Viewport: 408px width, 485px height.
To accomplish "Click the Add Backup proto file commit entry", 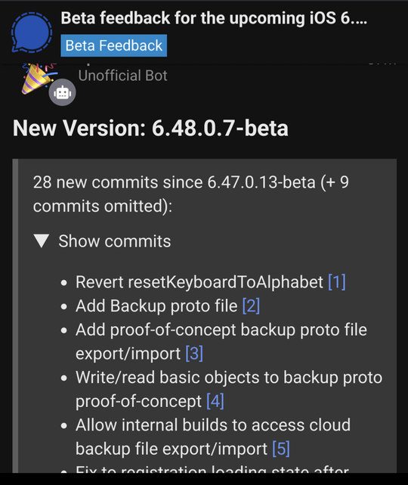I will tap(156, 306).
